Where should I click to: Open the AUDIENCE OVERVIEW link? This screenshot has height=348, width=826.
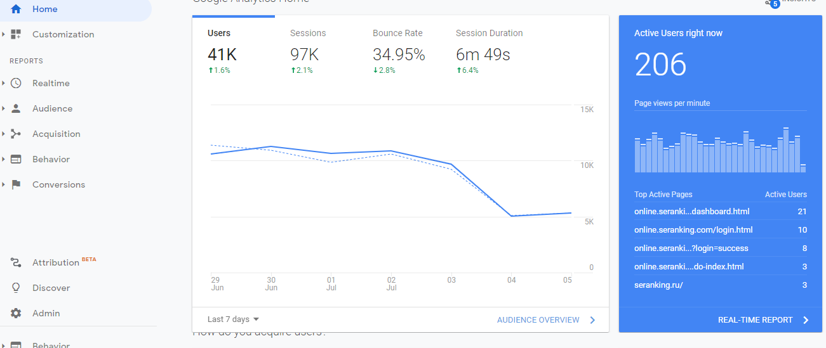[538, 320]
